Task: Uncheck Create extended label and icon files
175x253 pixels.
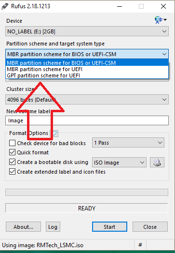Action: pyautogui.click(x=12, y=172)
